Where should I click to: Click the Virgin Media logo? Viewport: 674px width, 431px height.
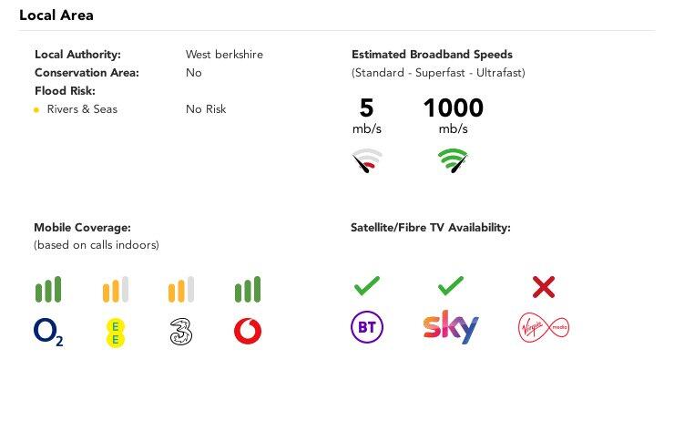(543, 327)
